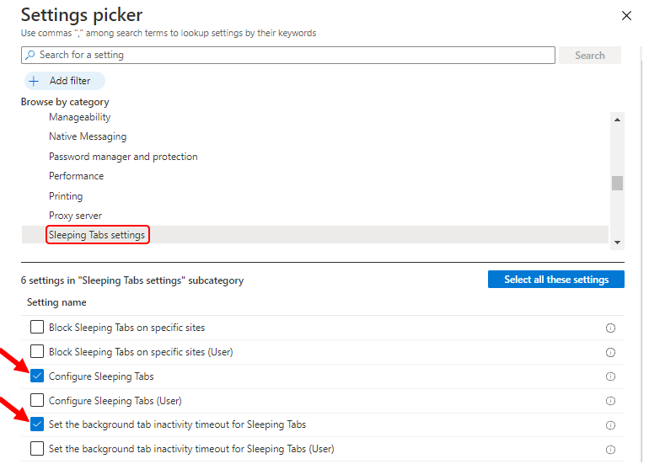
Task: Click Select all these settings button
Action: click(556, 280)
